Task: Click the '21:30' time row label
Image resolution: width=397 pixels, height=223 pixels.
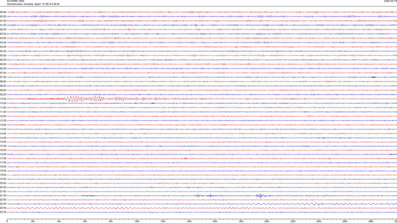Action: tap(3, 196)
